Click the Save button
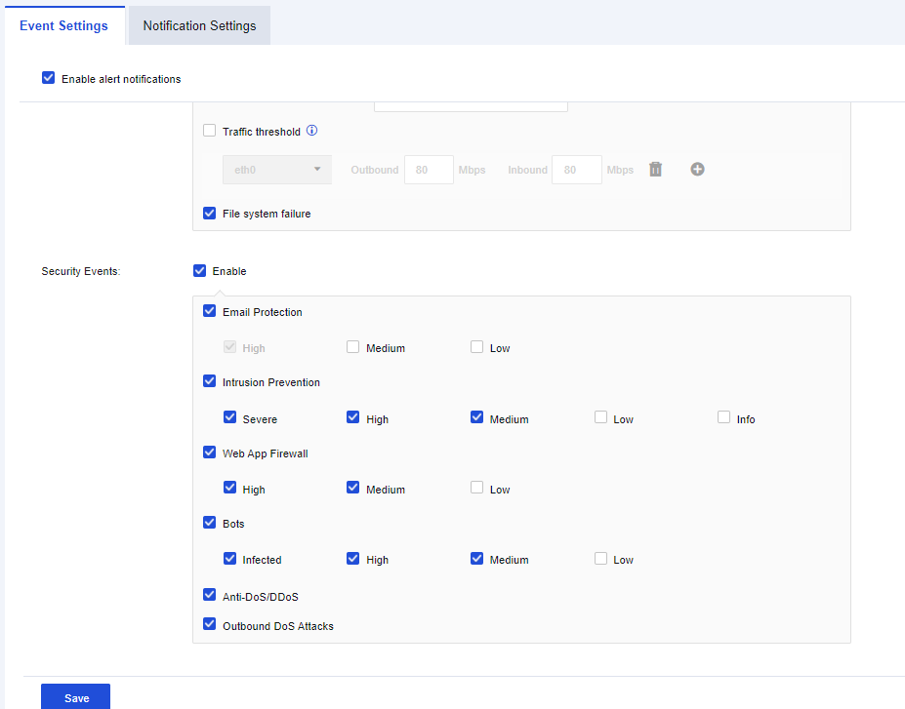 [76, 697]
